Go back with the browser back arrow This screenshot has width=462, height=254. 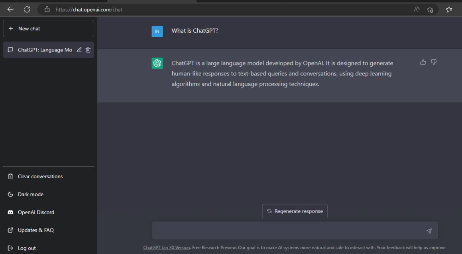10,10
